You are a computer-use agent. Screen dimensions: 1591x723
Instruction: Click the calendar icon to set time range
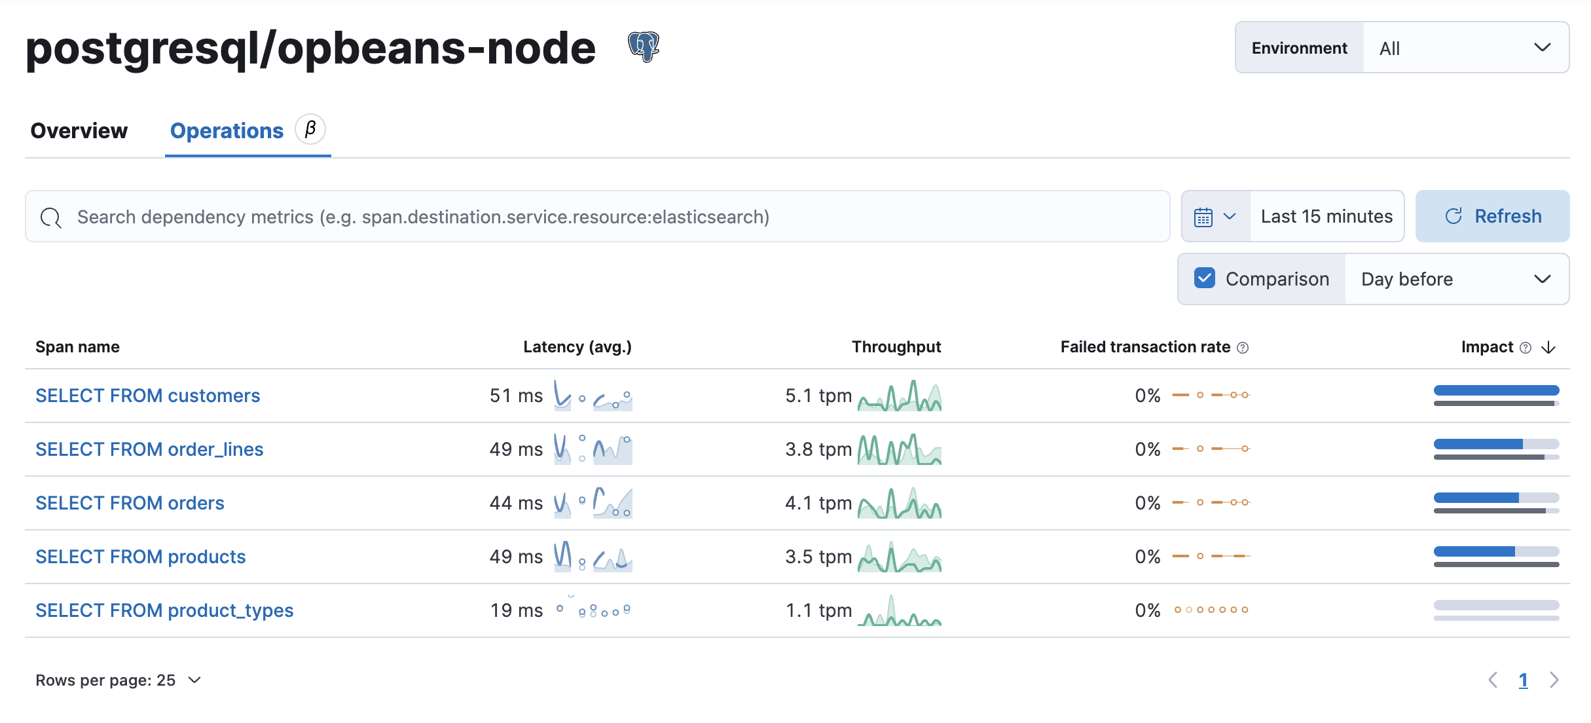point(1205,216)
